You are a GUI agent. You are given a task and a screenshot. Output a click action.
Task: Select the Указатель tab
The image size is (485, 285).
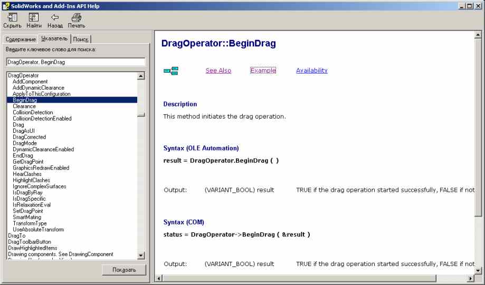54,39
